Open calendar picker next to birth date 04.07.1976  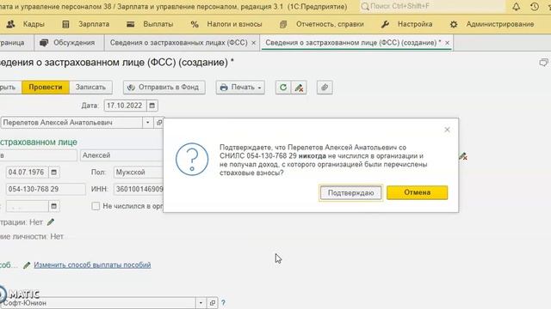[x=53, y=172]
